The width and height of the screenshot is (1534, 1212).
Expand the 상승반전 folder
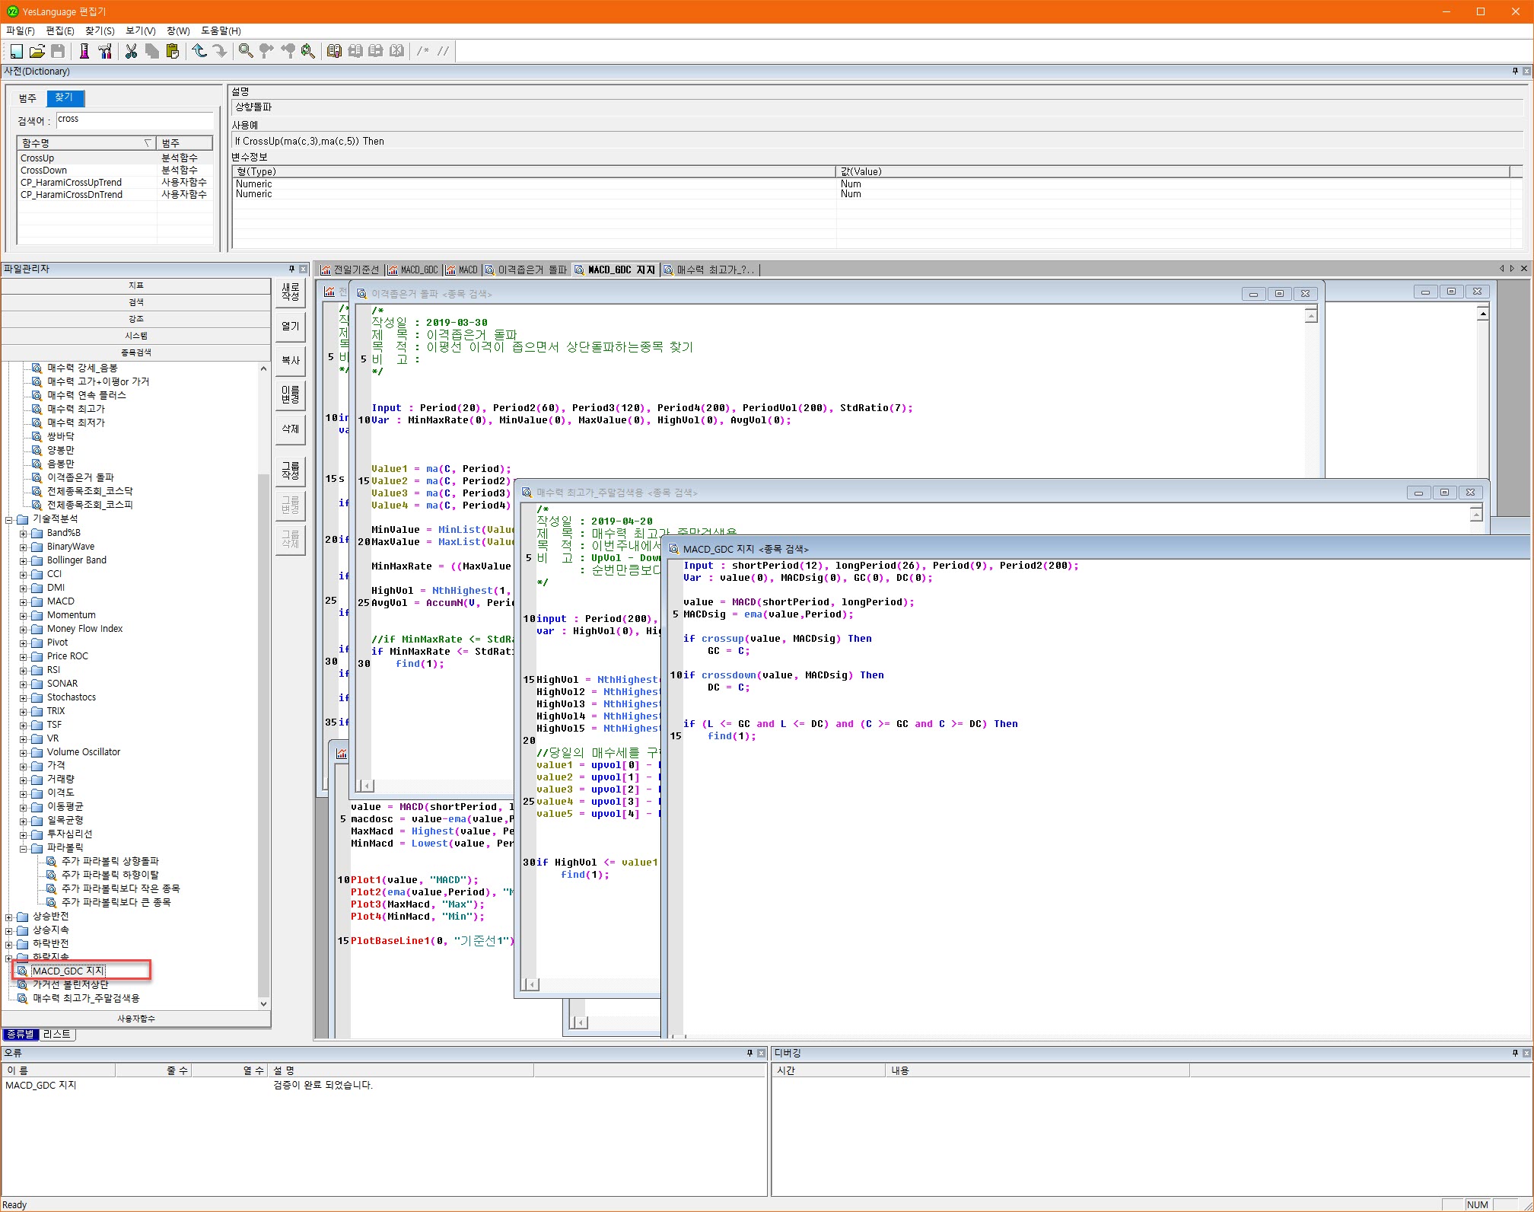coord(9,917)
